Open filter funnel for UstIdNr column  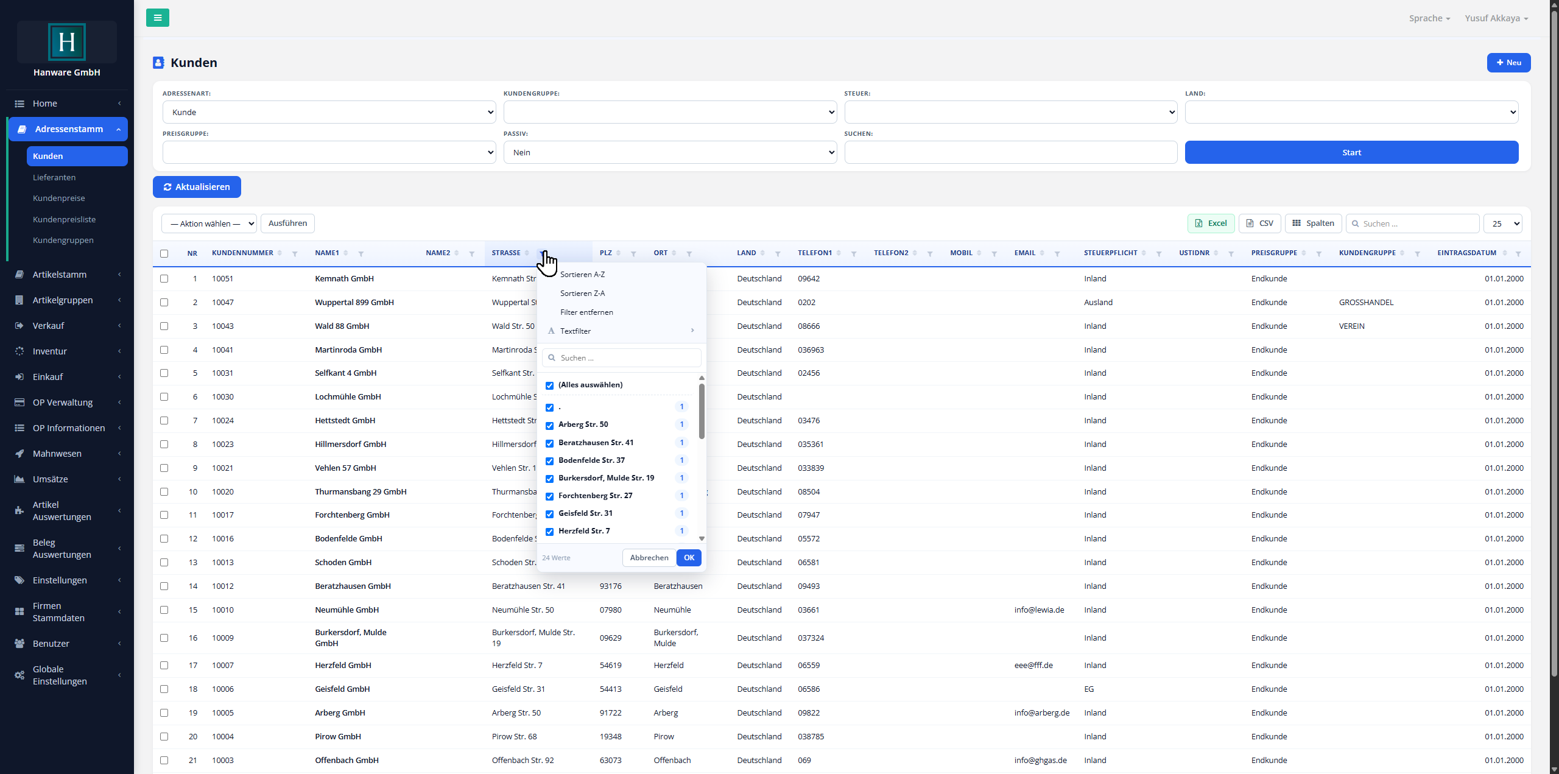click(x=1231, y=253)
